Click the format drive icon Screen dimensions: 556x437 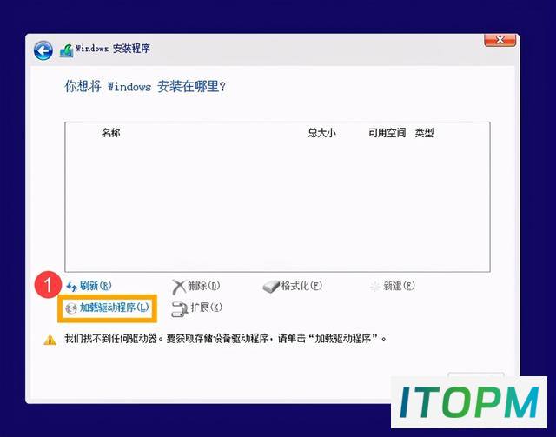[271, 287]
